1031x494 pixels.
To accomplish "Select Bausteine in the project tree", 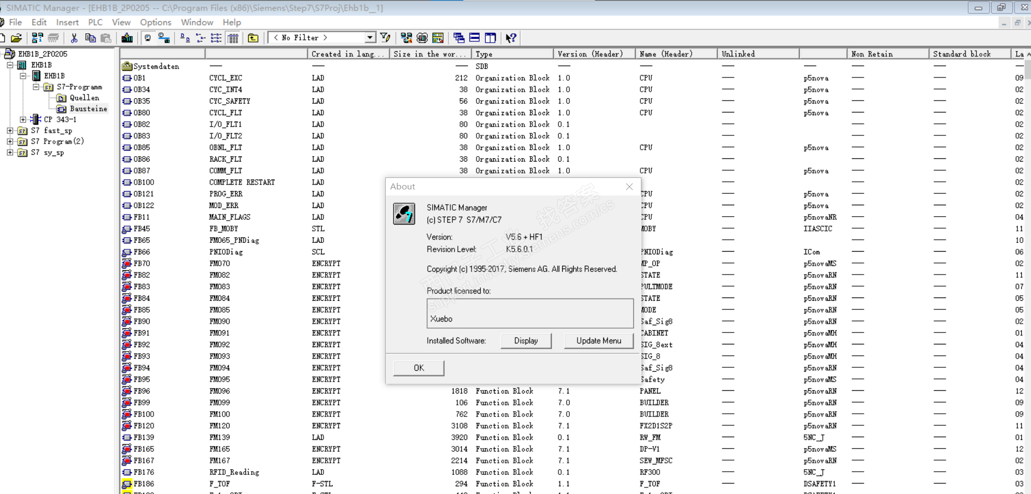I will point(89,109).
